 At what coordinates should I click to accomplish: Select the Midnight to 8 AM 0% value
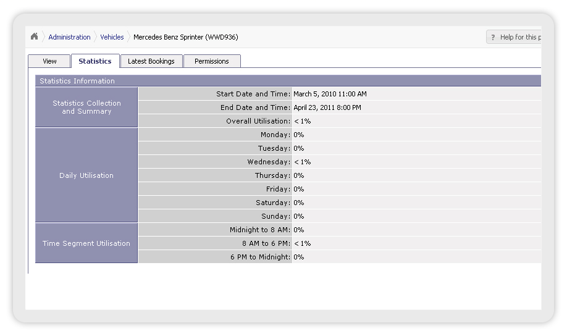(299, 230)
